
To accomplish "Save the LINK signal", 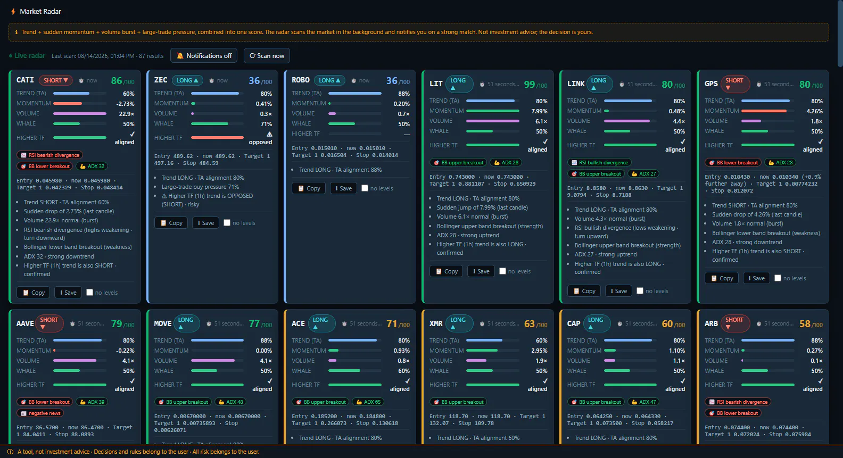I will (x=618, y=291).
